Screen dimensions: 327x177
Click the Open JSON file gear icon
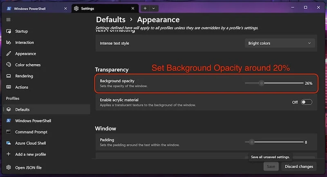tap(9, 168)
